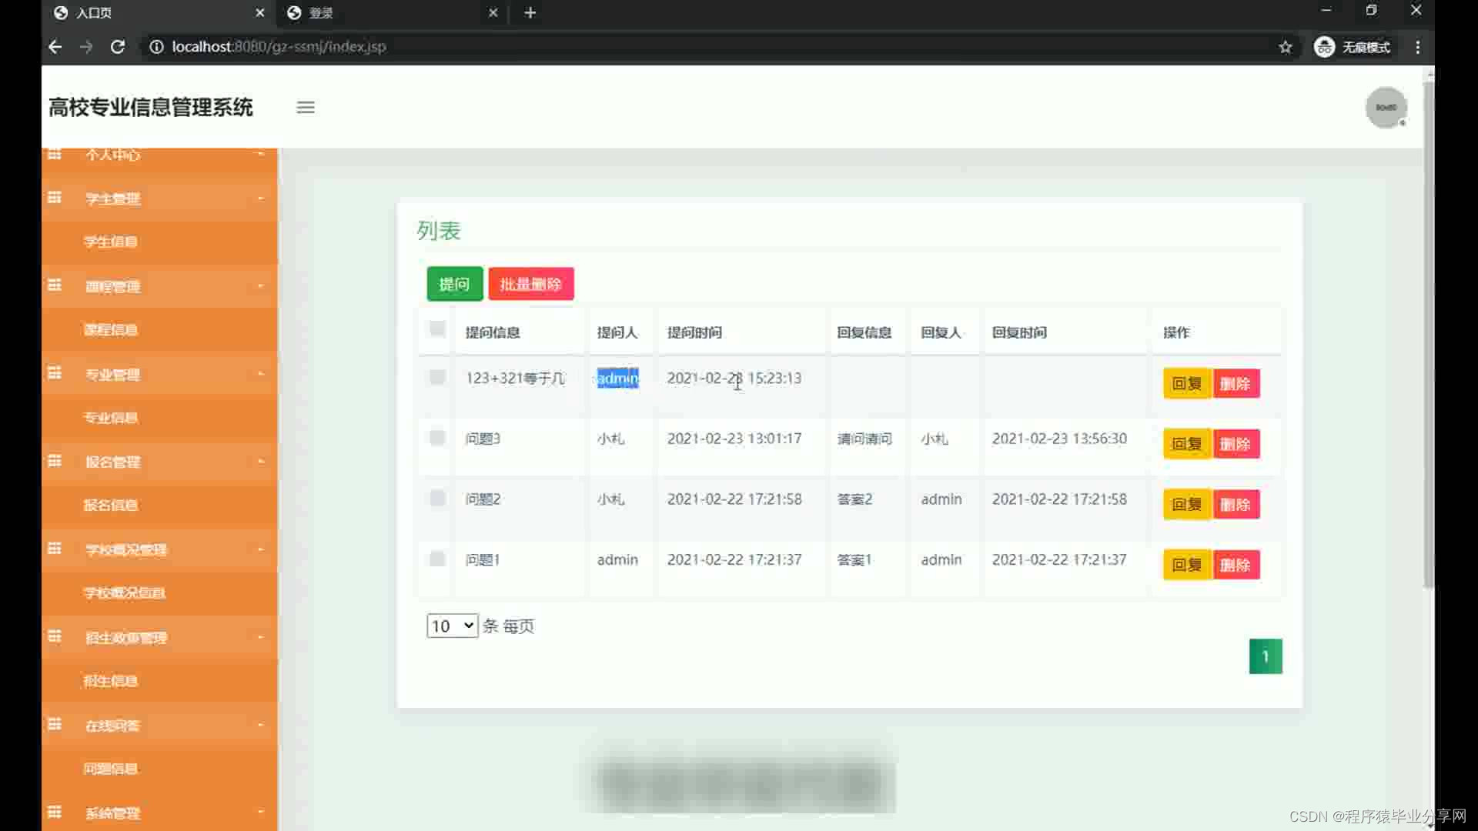Image resolution: width=1478 pixels, height=831 pixels.
Task: Click the user avatar in the header
Action: (1386, 108)
